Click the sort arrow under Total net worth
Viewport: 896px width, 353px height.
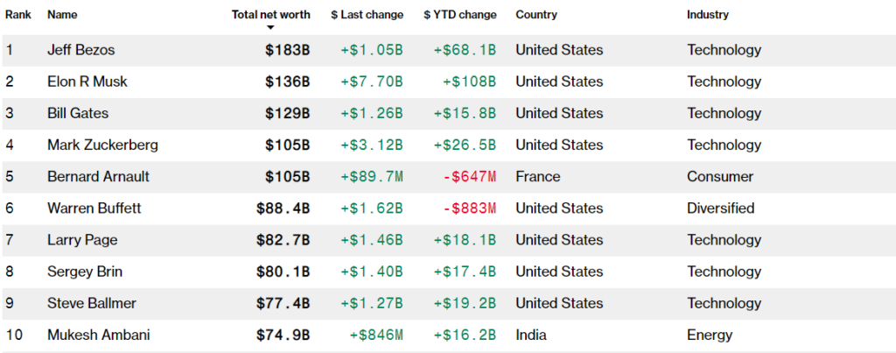tap(270, 27)
